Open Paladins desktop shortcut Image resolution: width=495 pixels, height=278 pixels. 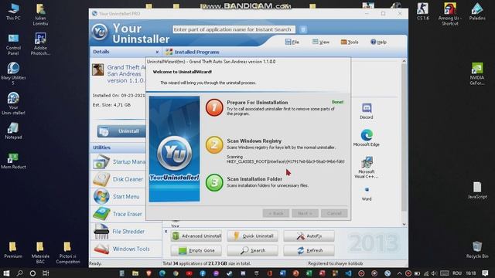point(477,12)
